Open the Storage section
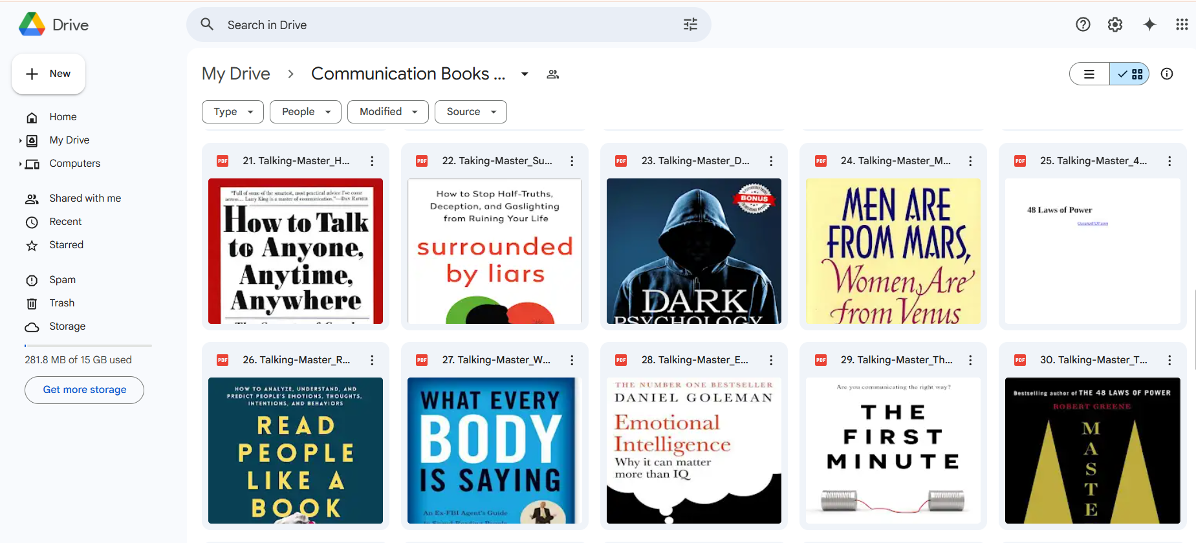Screen dimensions: 1196x543 (x=67, y=326)
